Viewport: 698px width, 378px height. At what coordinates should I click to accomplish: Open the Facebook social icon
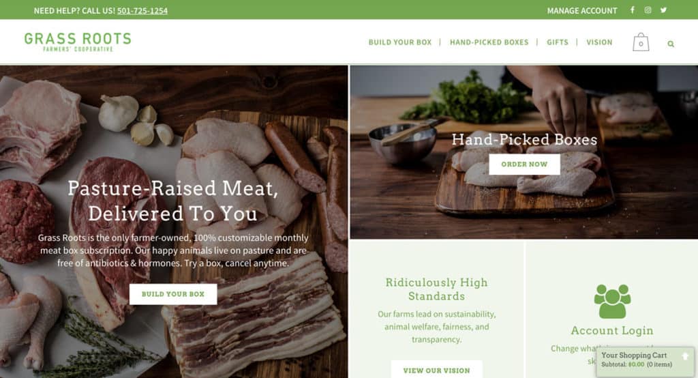632,10
